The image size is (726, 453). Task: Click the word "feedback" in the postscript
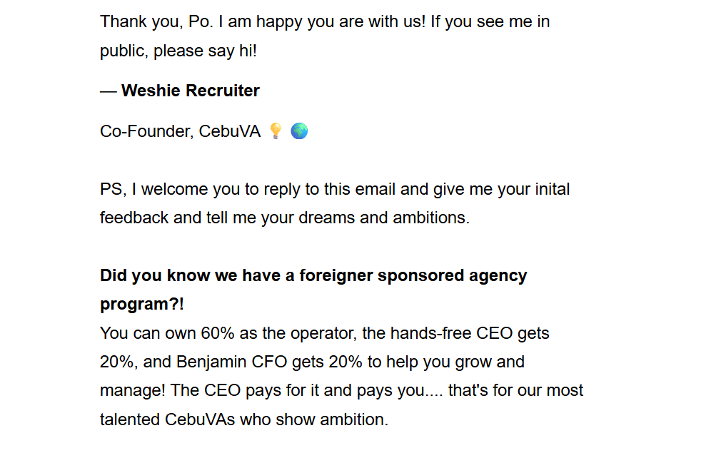[134, 218]
